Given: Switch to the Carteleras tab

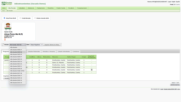Looking at the screenshot, I should (x=76, y=52).
